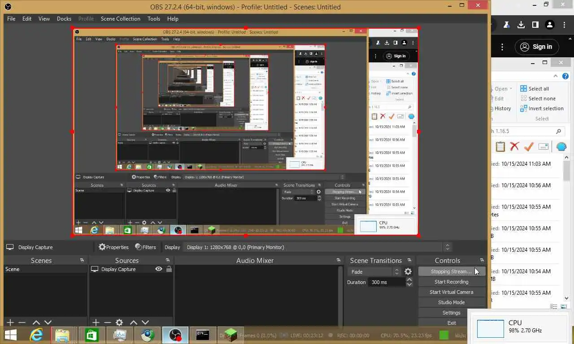
Task: Switch Explorer to details view icon
Action: (x=554, y=307)
